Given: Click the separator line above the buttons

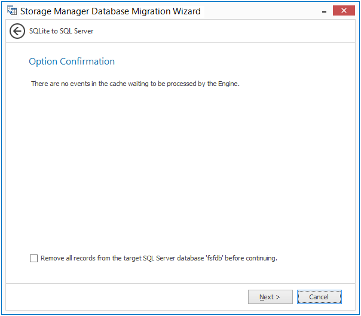Looking at the screenshot, I should (179, 283).
